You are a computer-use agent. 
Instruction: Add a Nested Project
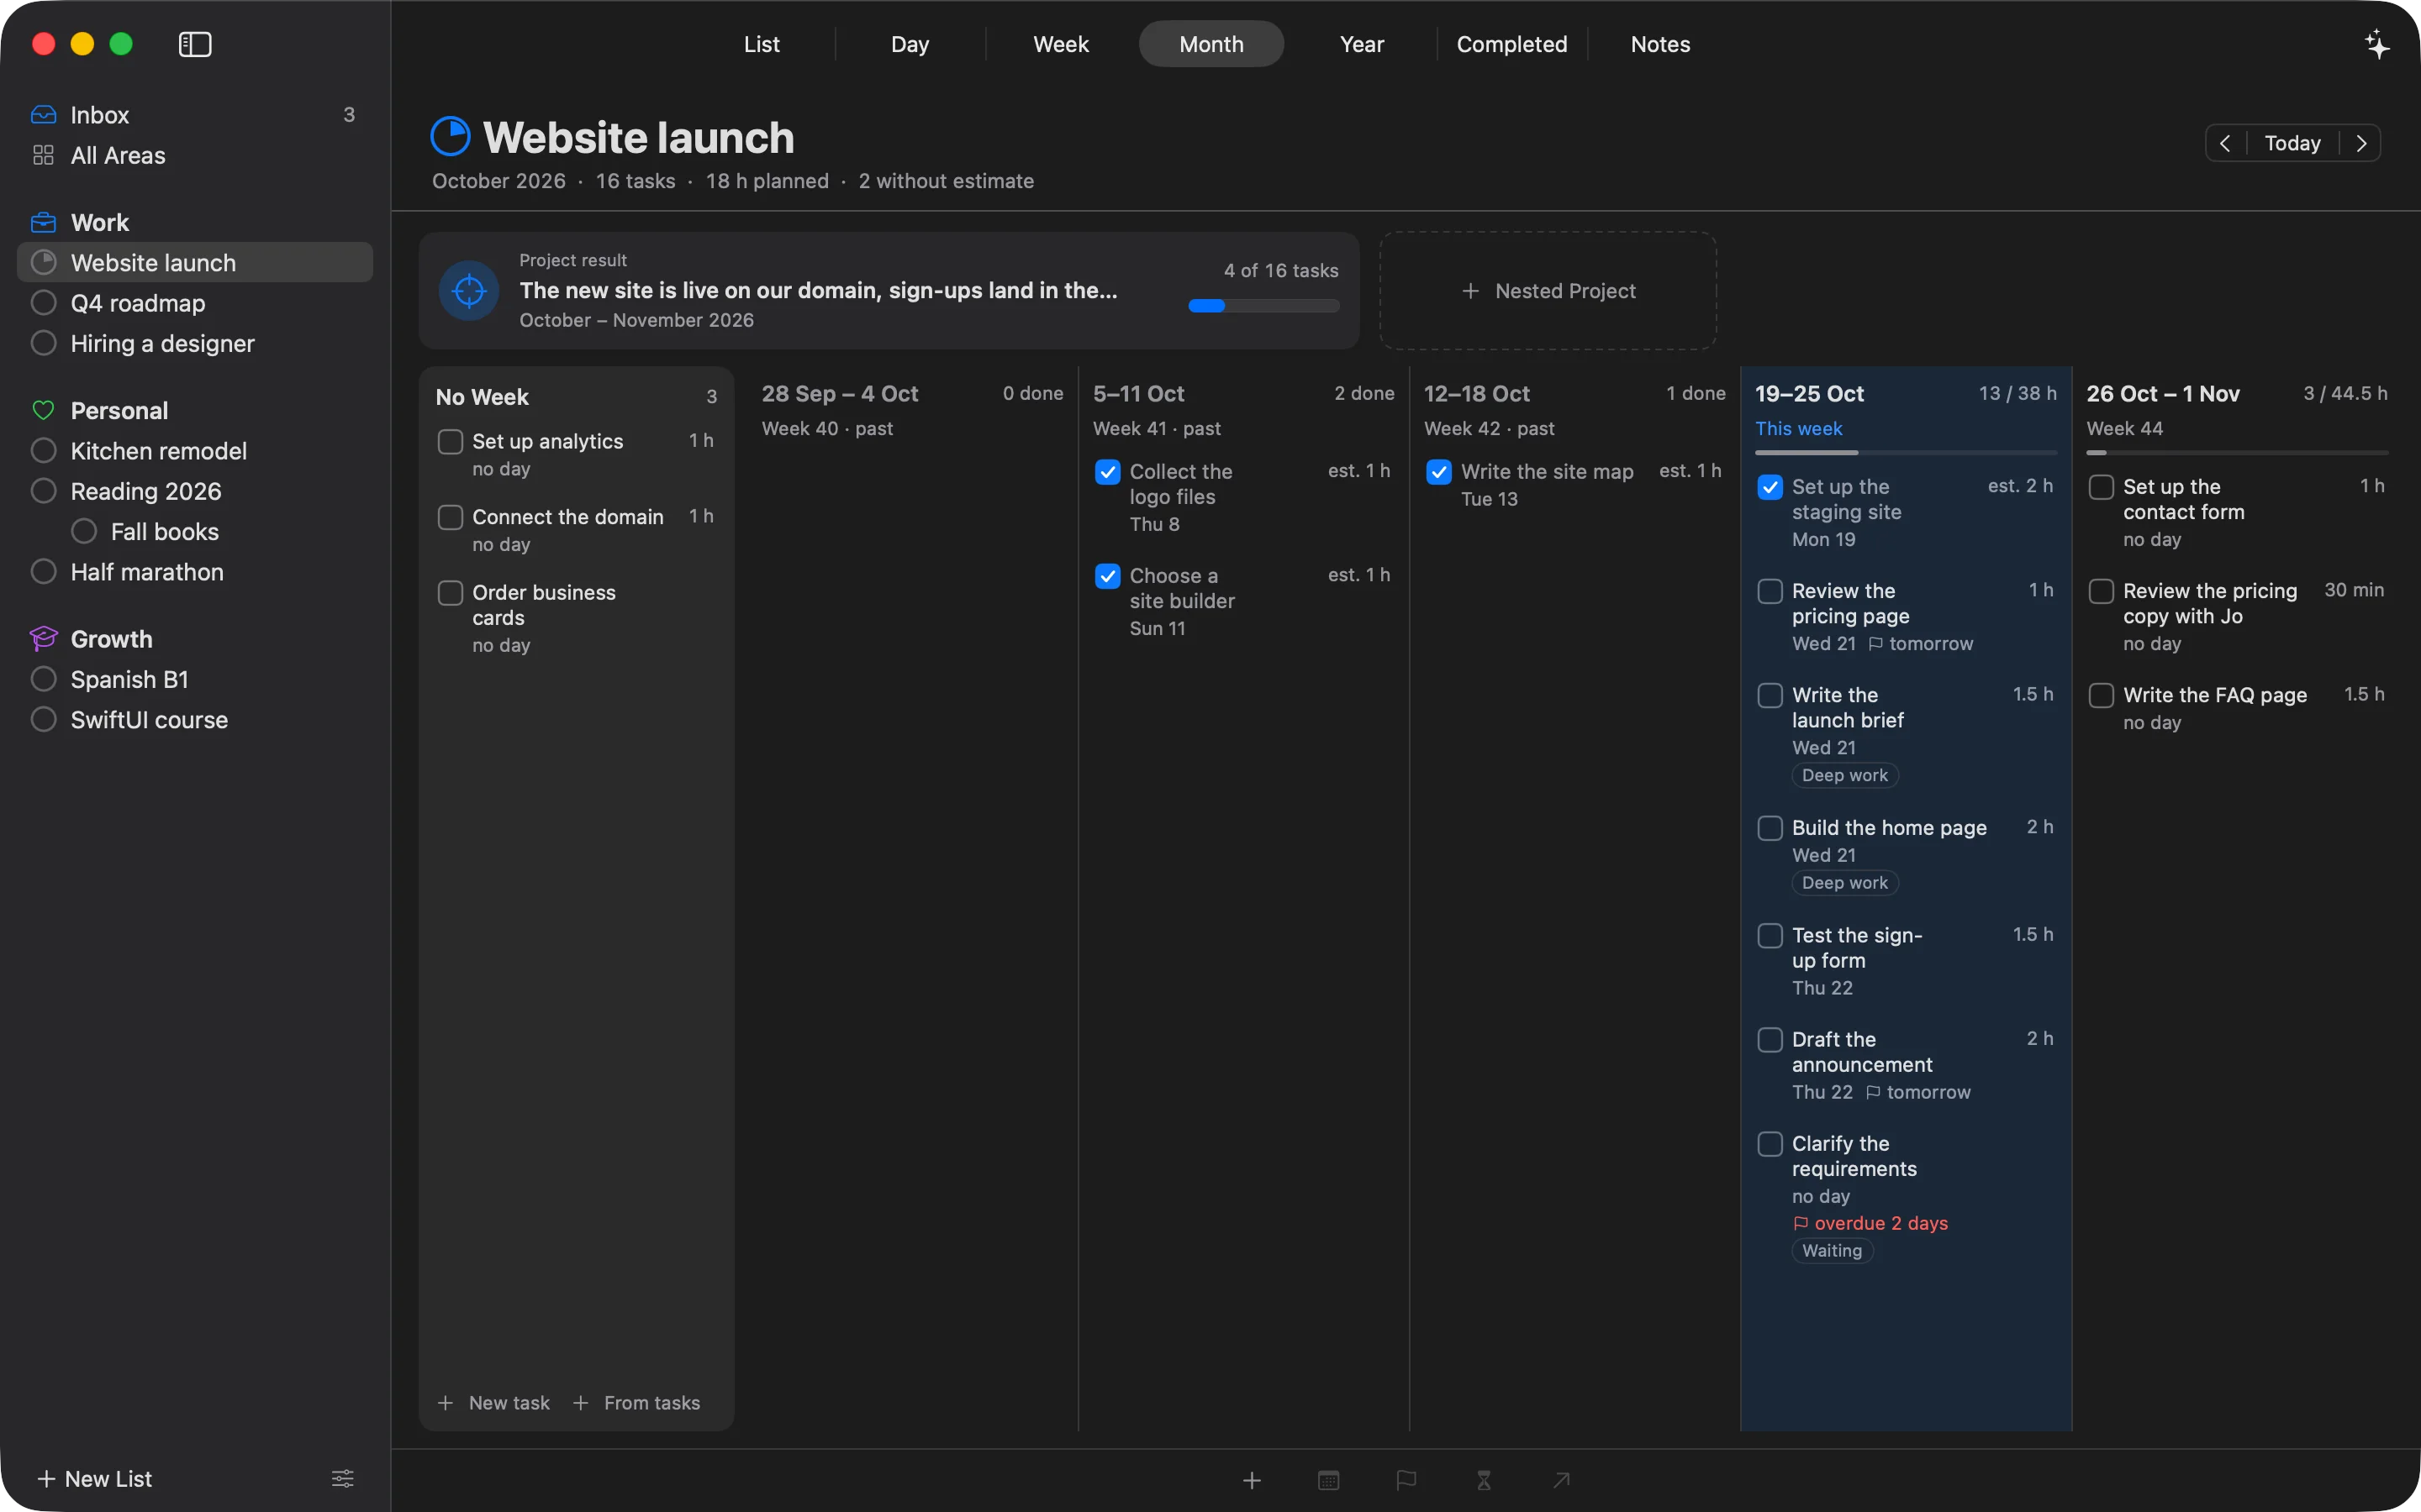[x=1548, y=291]
